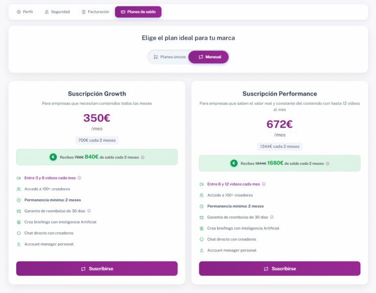Click 'Entre 3 y 6 vídeos cada mes' link
Viewport: 376px width, 293px height.
point(50,178)
